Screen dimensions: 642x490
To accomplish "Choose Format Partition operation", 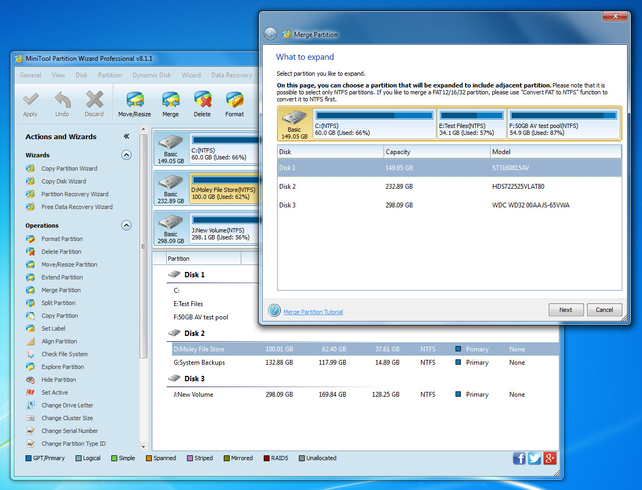I will coord(62,239).
